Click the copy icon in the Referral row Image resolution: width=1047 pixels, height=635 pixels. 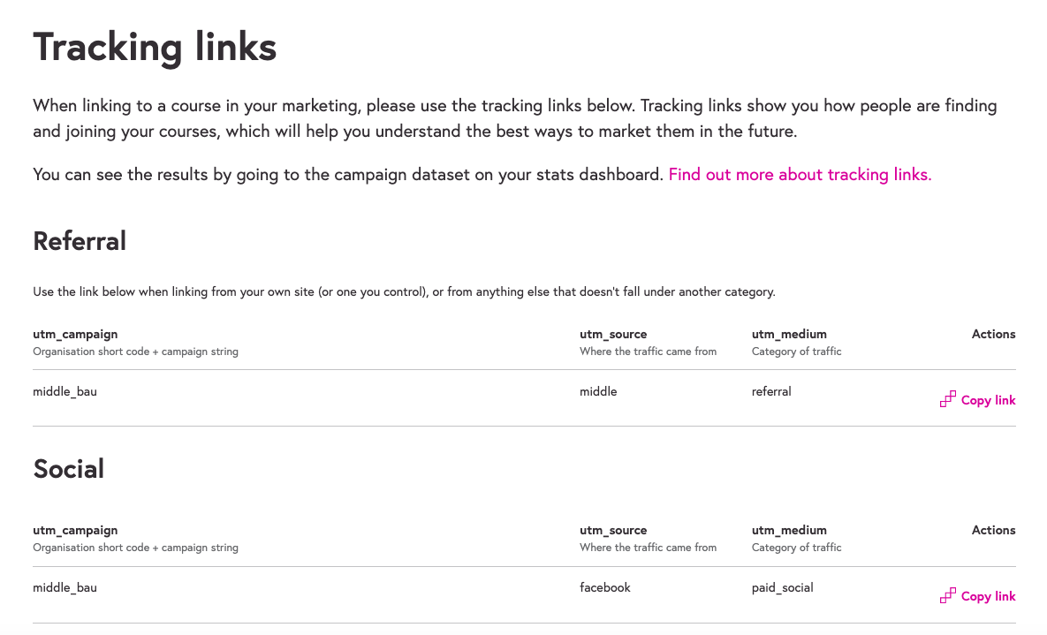click(948, 400)
